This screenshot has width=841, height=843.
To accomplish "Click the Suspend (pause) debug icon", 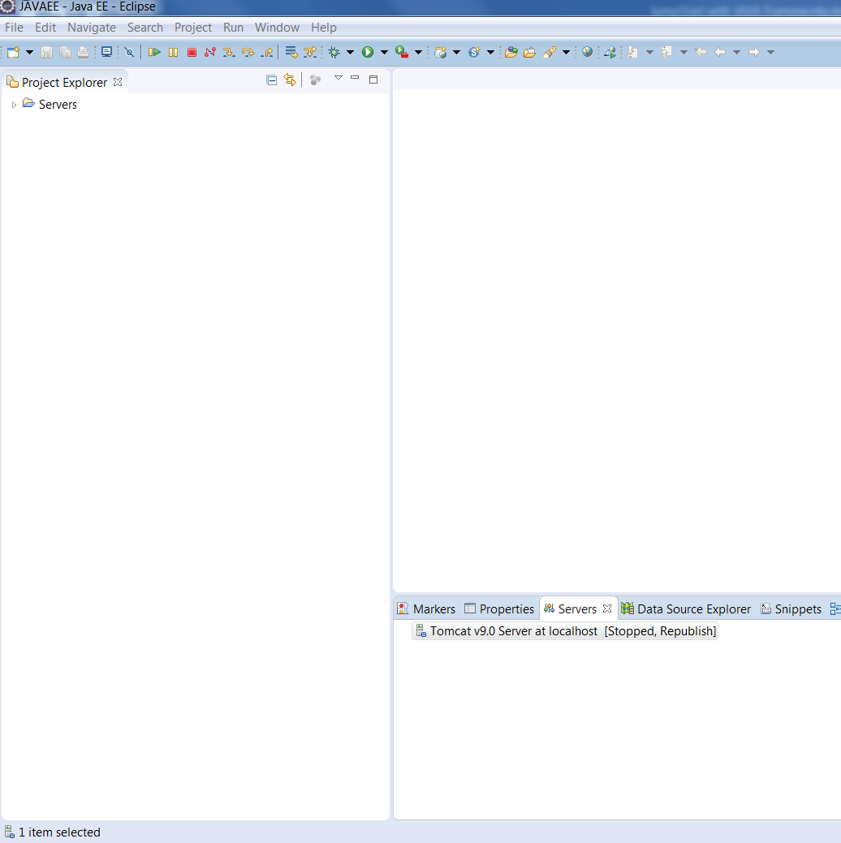I will 173,52.
